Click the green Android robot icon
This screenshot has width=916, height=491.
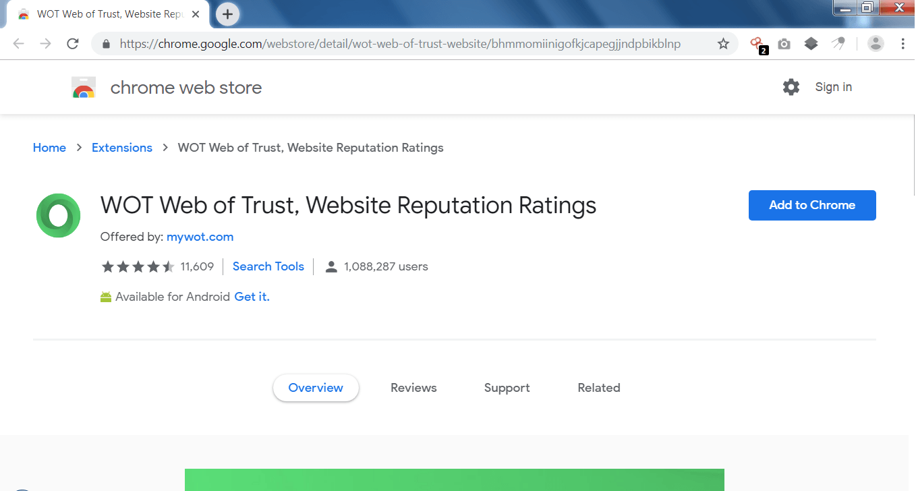pyautogui.click(x=106, y=297)
